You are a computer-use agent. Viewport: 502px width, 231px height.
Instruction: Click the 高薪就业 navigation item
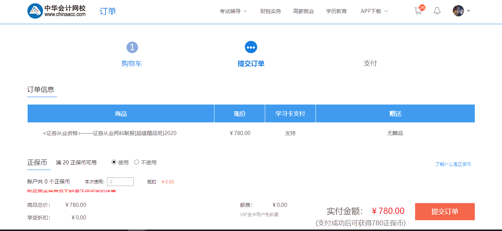click(304, 11)
